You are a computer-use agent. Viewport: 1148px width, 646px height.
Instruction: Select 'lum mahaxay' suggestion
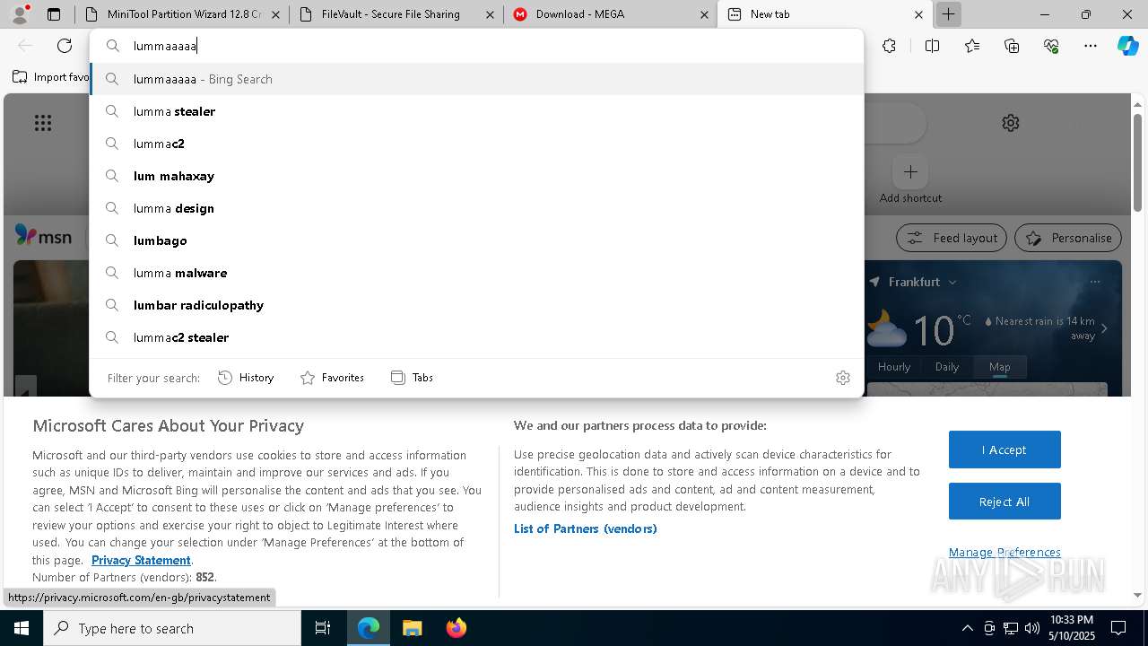(476, 176)
